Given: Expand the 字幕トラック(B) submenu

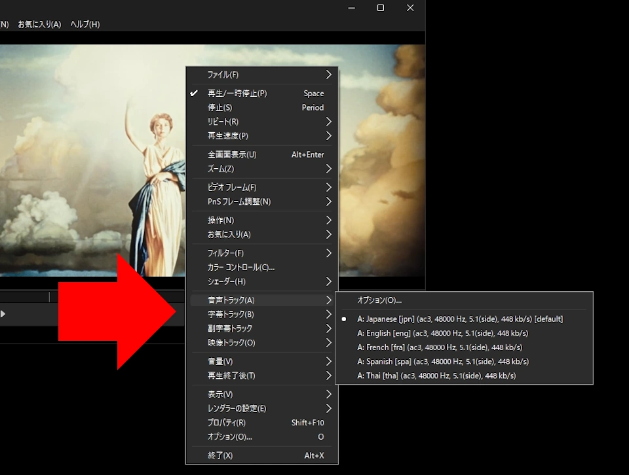Looking at the screenshot, I should coord(262,315).
